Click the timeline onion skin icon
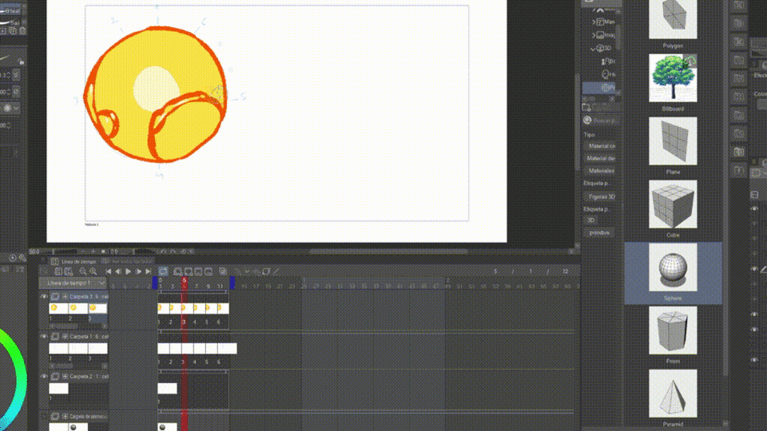 pyautogui.click(x=223, y=271)
